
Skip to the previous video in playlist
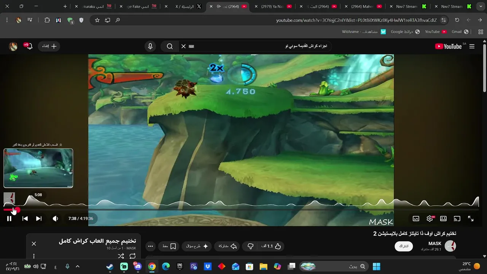(x=25, y=218)
